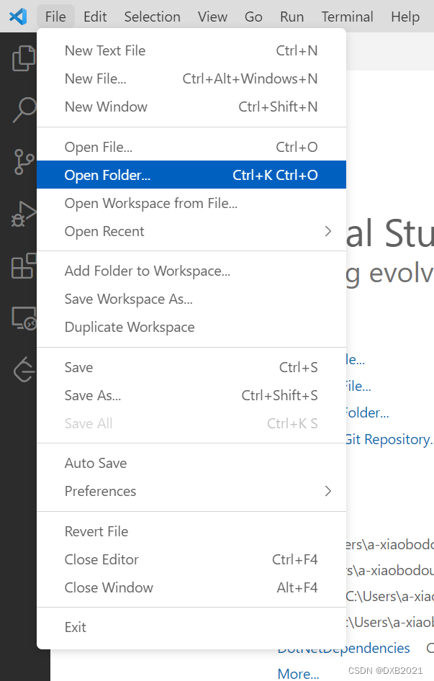434x681 pixels.
Task: Open the Remote Explorer icon
Action: 24,317
